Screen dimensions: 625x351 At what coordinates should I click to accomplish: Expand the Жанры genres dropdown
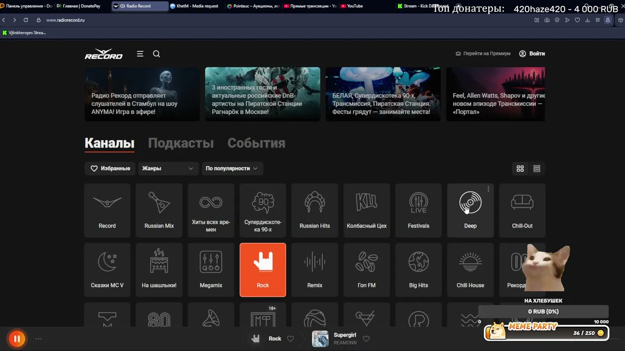pos(167,168)
